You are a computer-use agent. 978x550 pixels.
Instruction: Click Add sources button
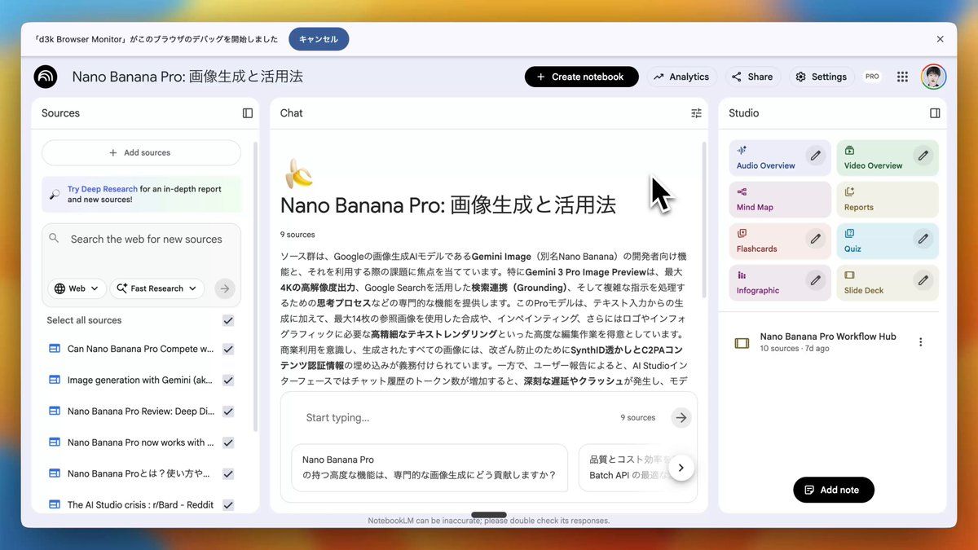[141, 152]
